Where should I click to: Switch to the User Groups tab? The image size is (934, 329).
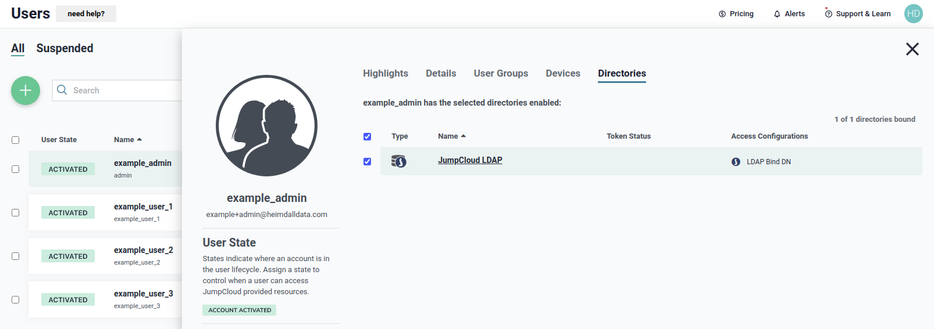501,74
